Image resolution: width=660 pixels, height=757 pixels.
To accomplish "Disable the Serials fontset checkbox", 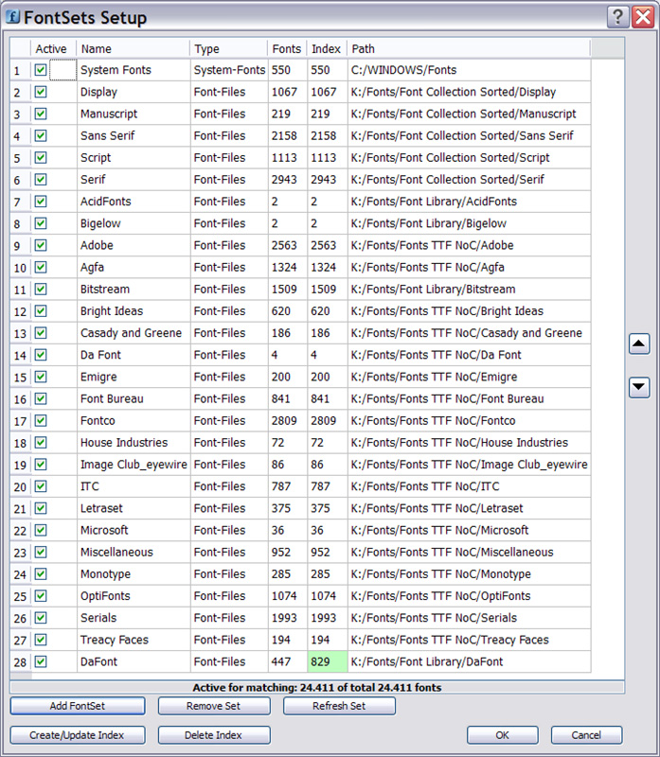I will tap(41, 618).
